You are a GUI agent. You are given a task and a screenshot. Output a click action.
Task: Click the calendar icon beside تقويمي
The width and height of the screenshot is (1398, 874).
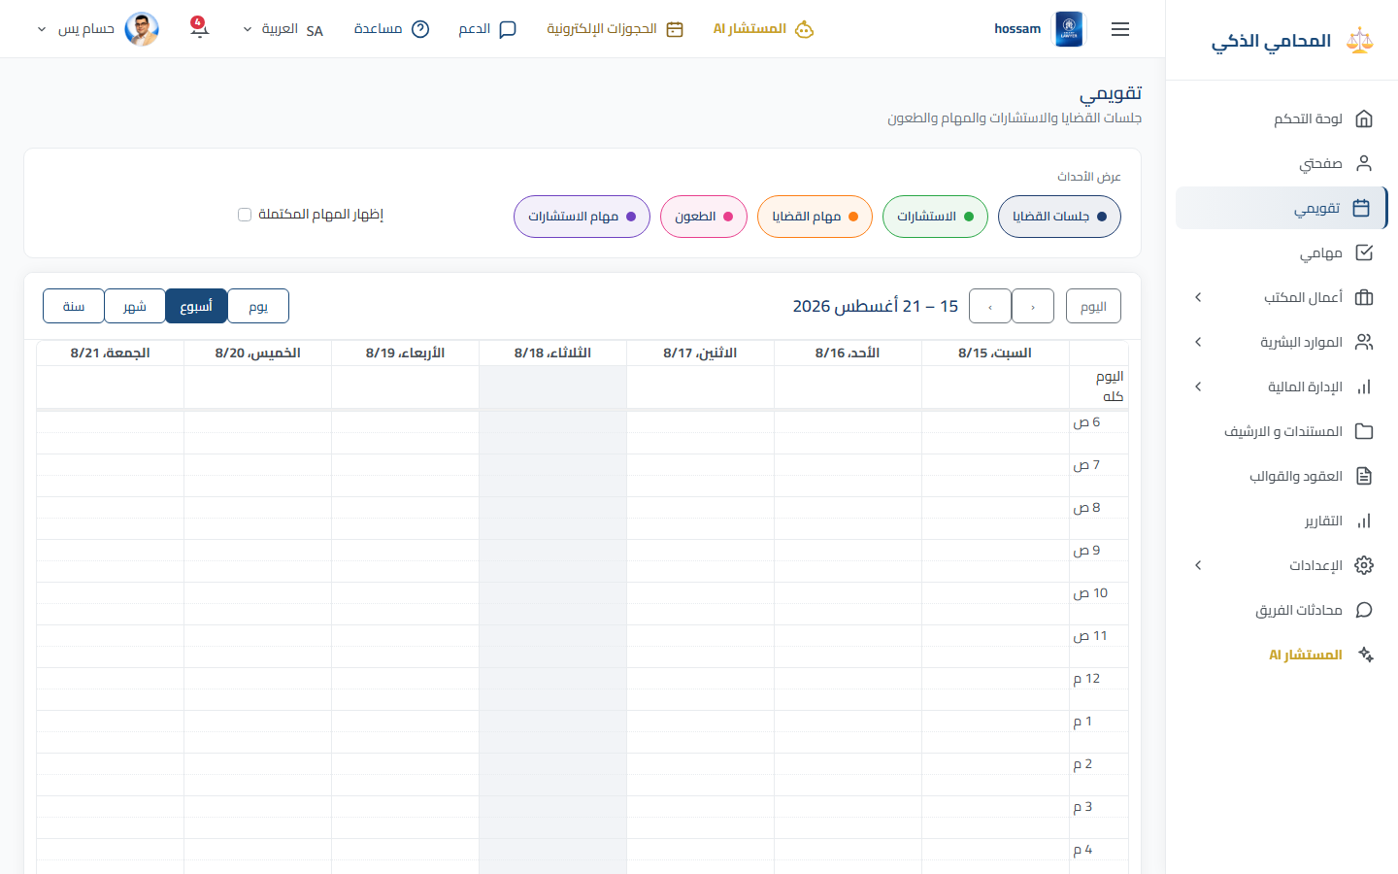(1361, 208)
